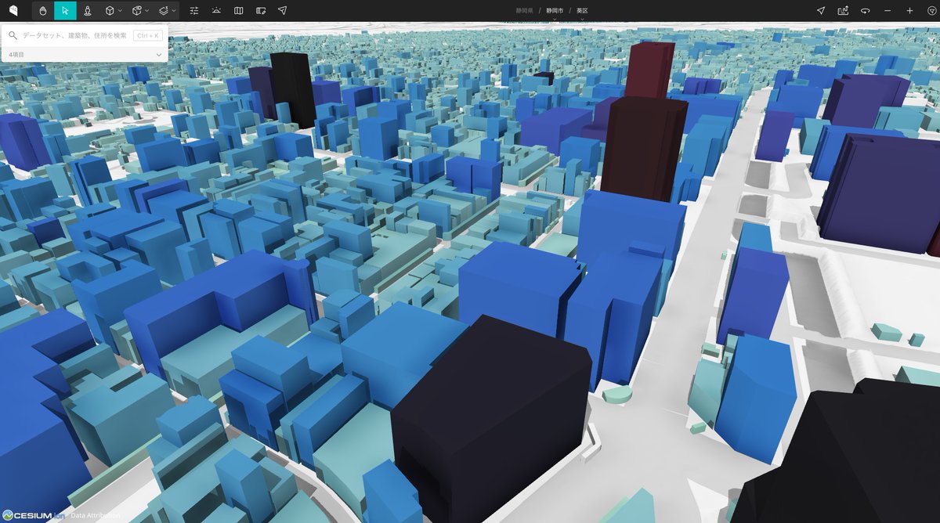Open the Cesium ion logo link

pyautogui.click(x=32, y=515)
